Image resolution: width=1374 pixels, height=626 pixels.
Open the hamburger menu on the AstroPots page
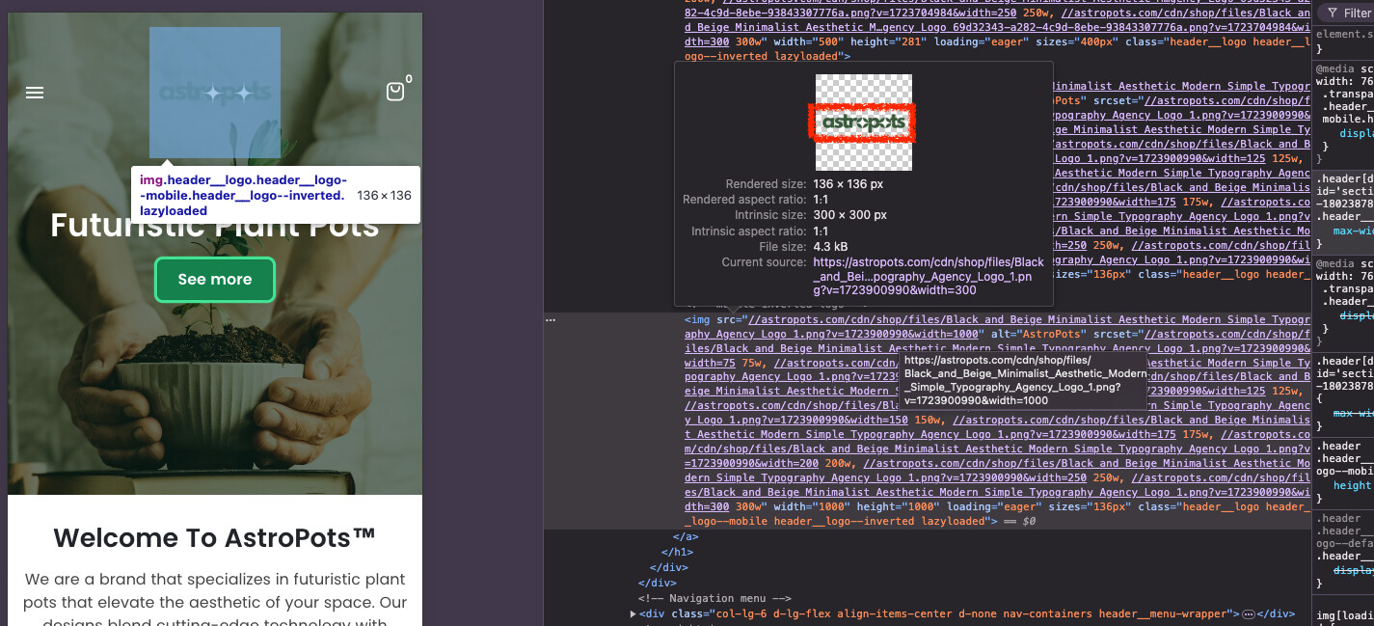(35, 93)
